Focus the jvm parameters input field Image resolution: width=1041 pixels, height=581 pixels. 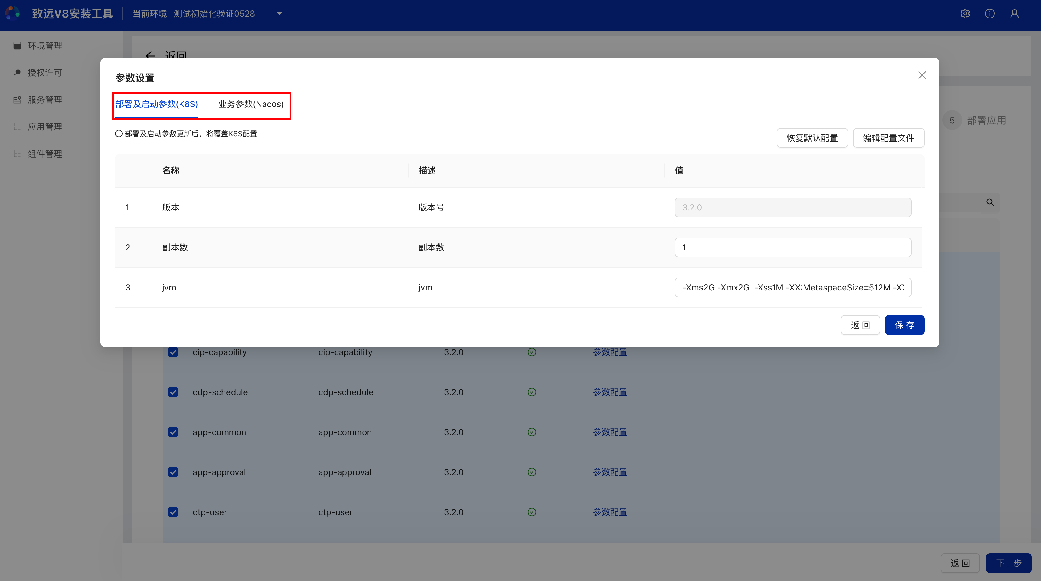pyautogui.click(x=793, y=287)
